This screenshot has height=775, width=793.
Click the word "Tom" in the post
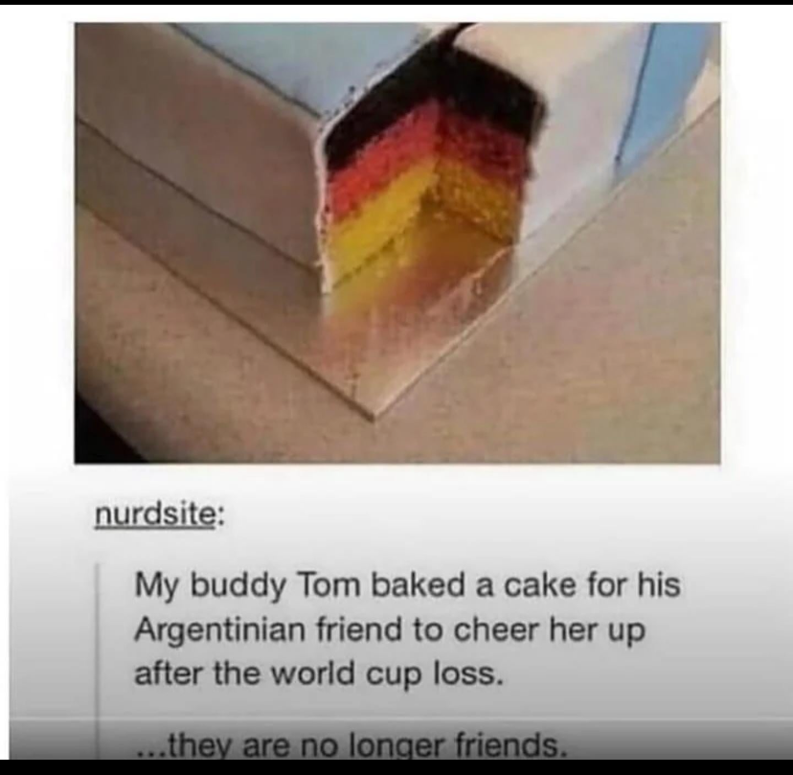[330, 586]
